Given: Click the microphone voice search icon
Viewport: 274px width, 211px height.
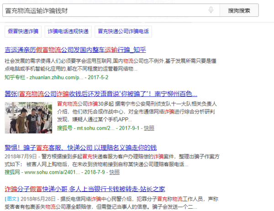Looking at the screenshot, I should pos(211,10).
